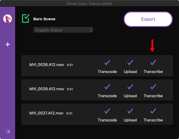
Task: Expand the sidebar with double-chevron icon
Action: [8, 131]
